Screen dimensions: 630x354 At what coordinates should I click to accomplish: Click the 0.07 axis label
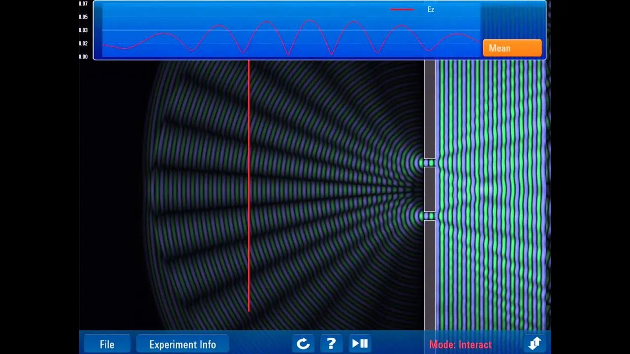(x=83, y=4)
